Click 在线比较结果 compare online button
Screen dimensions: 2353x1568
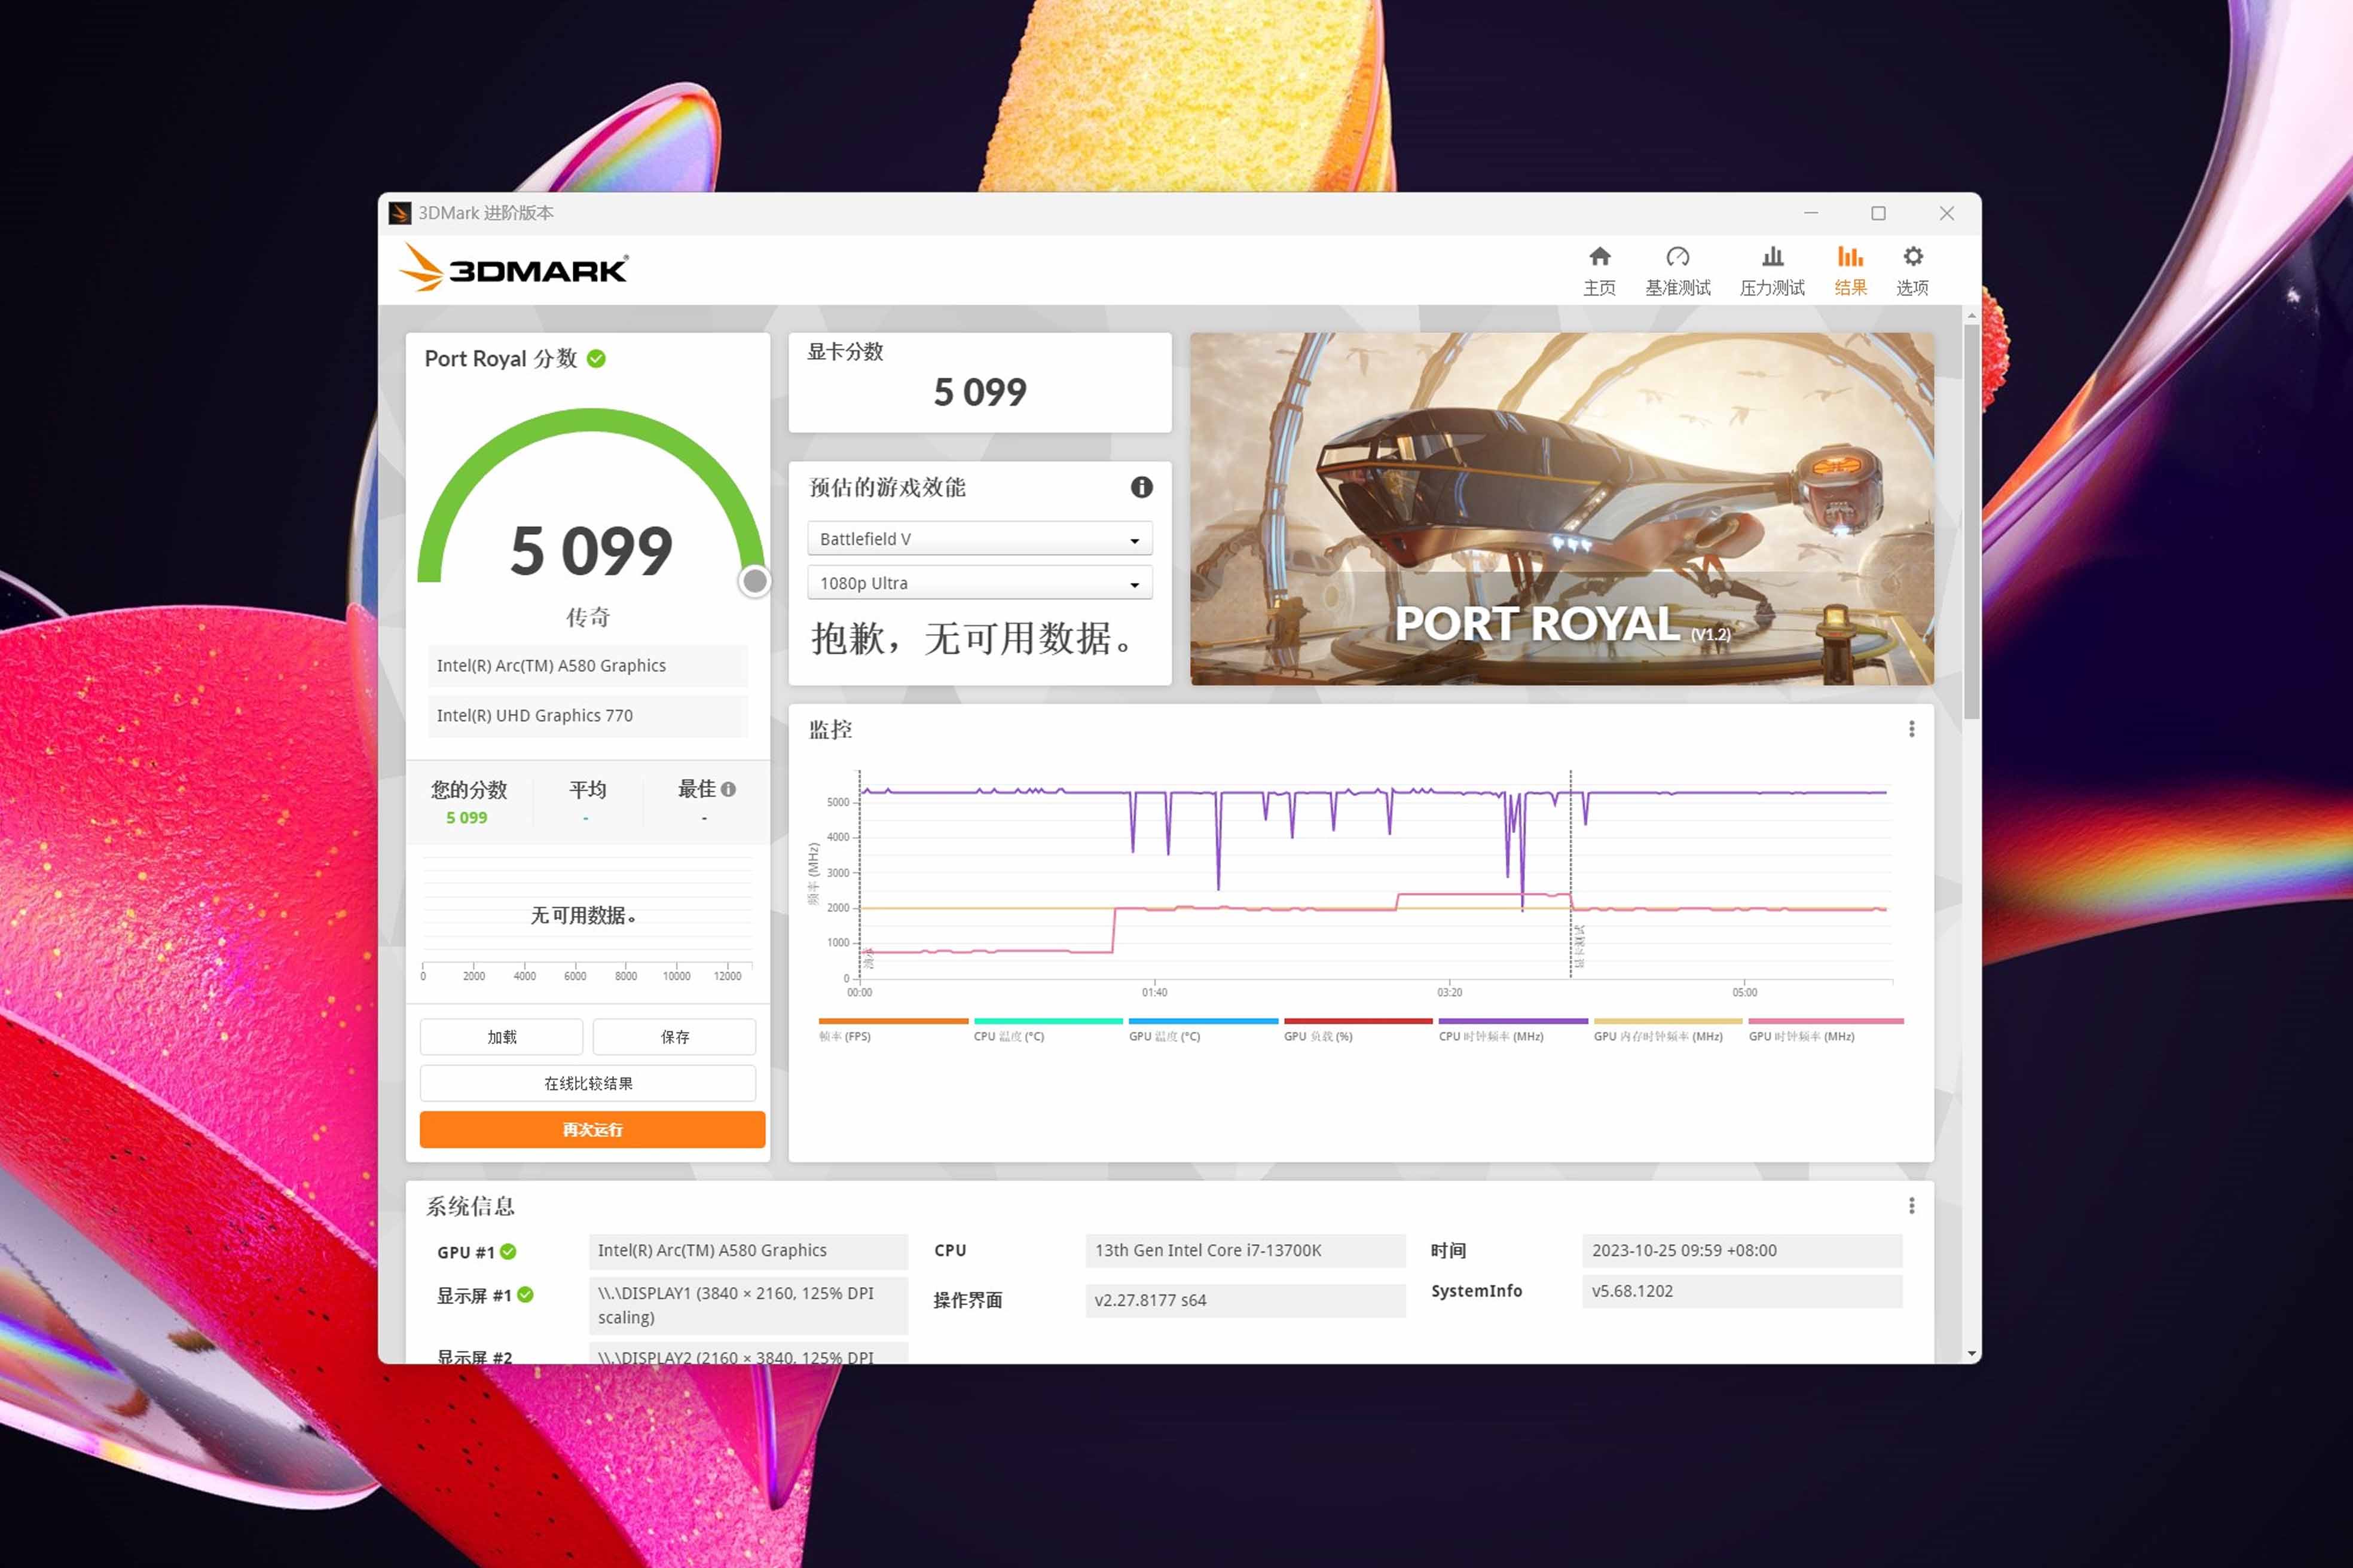[588, 1083]
